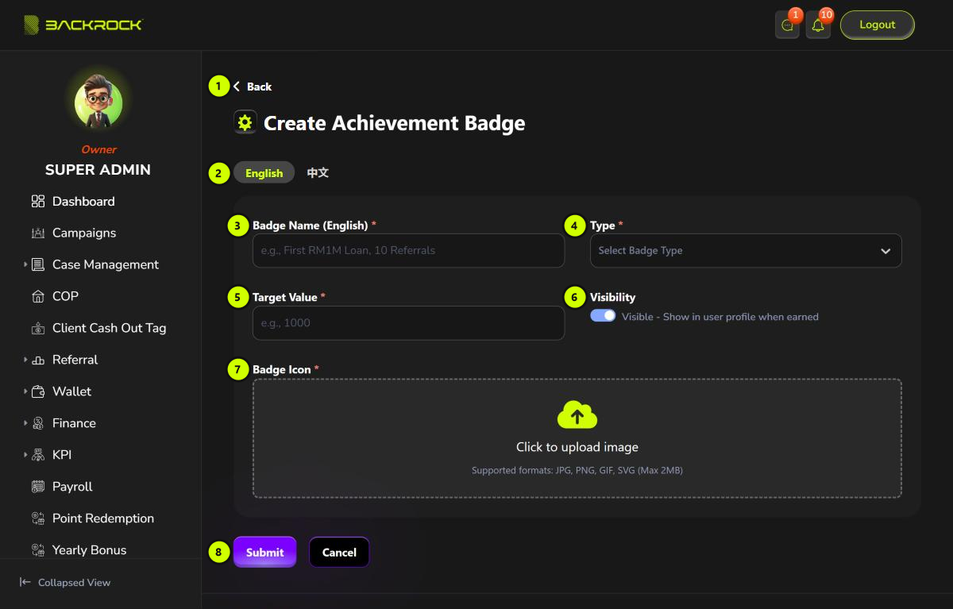Viewport: 953px width, 609px height.
Task: Click the Yearly Bonus icon
Action: (38, 550)
